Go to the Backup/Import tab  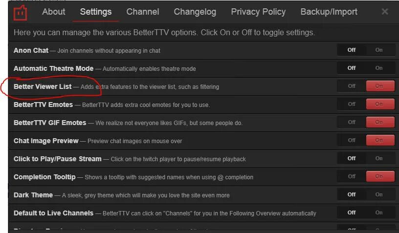coord(329,12)
